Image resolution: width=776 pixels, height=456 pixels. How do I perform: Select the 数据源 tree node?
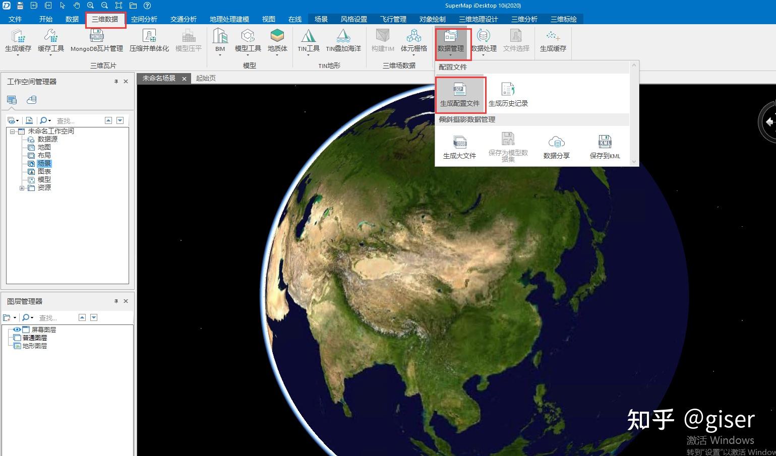click(x=48, y=139)
